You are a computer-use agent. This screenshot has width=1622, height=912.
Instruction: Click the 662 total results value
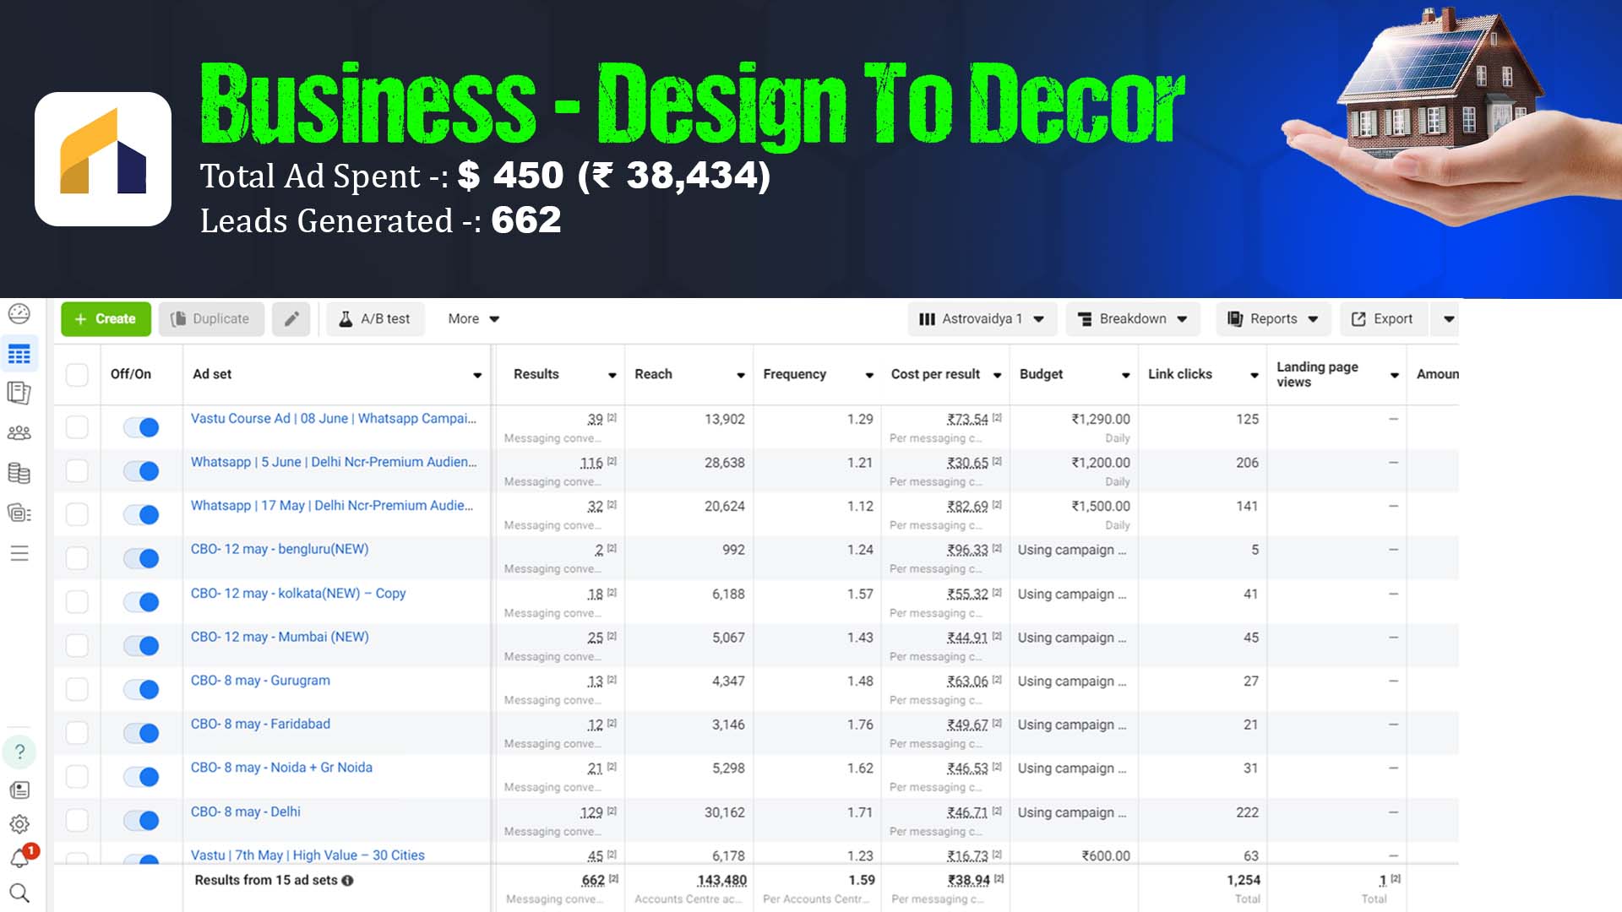click(x=593, y=880)
